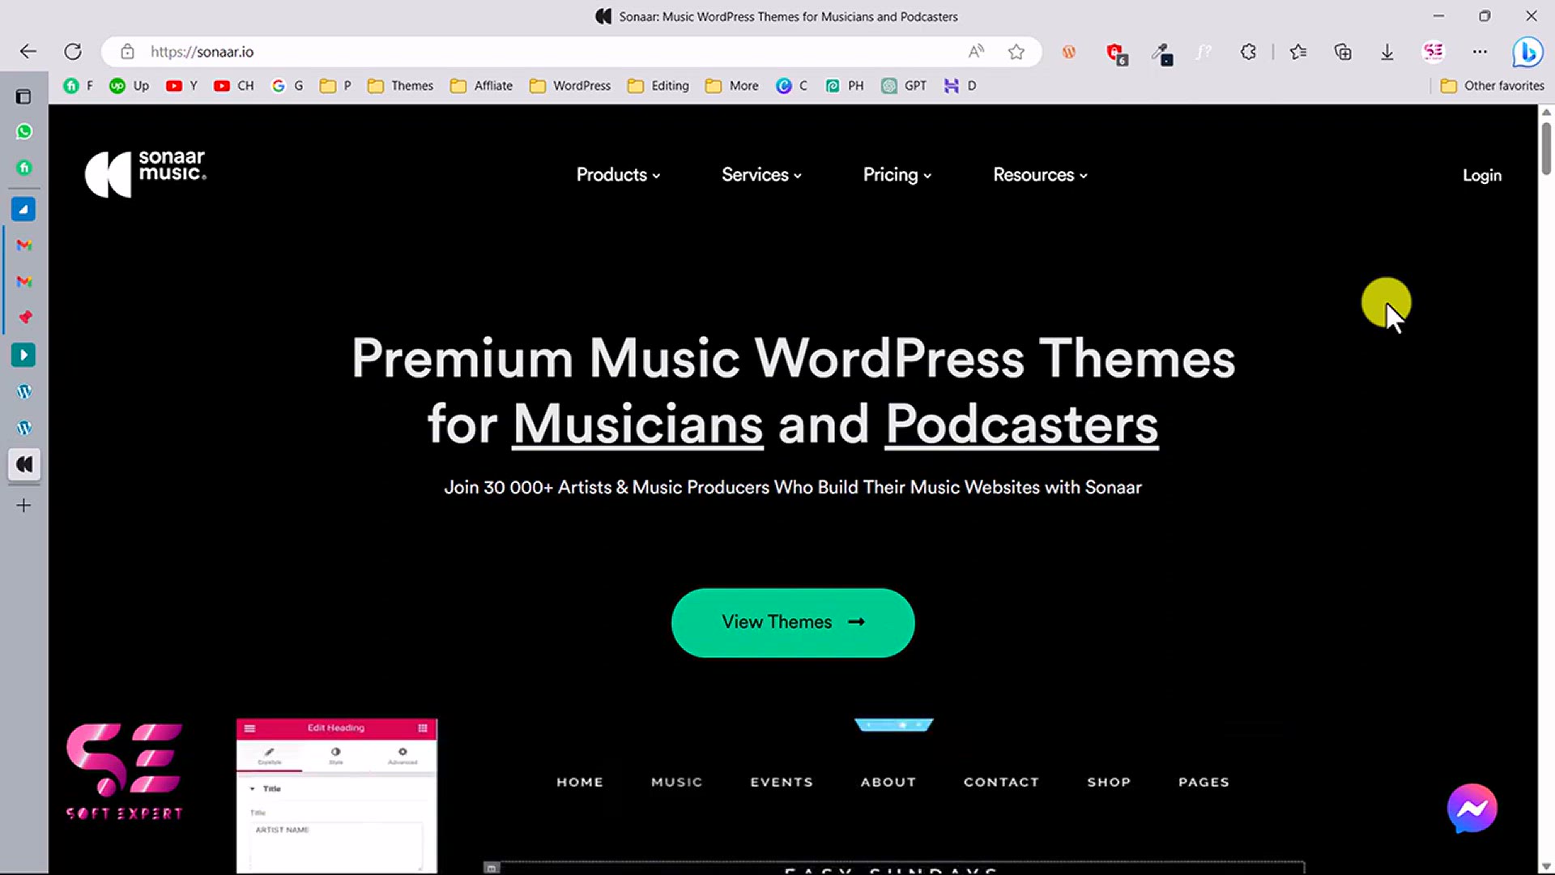Open the tab actions icon in sidebar
The height and width of the screenshot is (875, 1555).
pos(23,96)
